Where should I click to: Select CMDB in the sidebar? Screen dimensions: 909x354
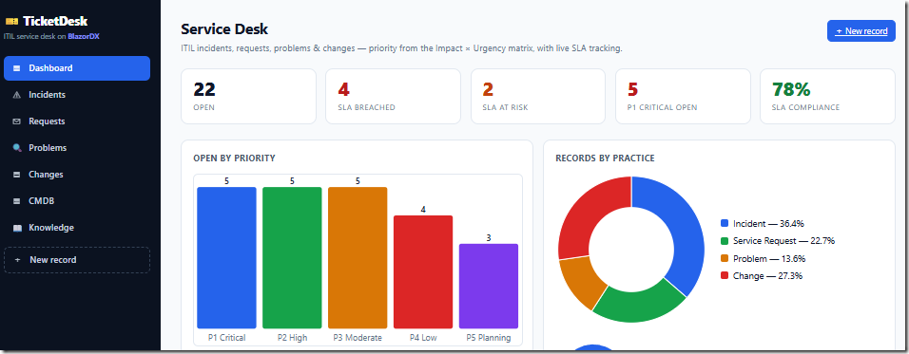[76, 201]
